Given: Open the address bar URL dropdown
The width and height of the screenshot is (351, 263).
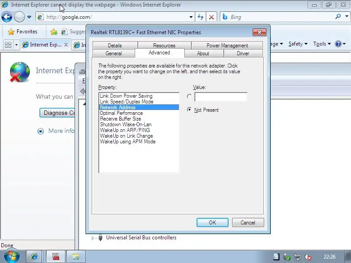Looking at the screenshot, I should [x=191, y=17].
